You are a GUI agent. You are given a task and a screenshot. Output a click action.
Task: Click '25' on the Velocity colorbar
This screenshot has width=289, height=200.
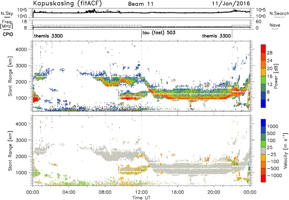click(x=269, y=148)
